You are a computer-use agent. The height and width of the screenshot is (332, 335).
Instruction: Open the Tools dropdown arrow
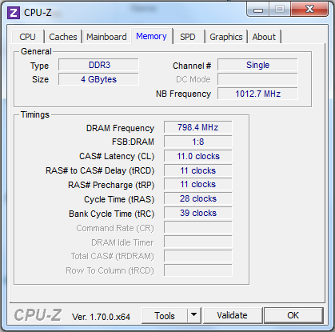coord(194,315)
